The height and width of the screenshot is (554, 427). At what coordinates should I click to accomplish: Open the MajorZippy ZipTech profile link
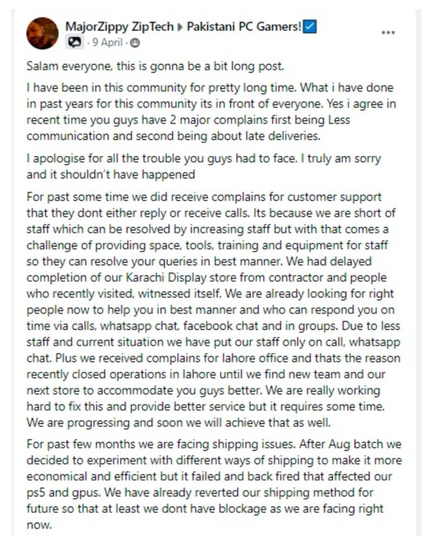pyautogui.click(x=119, y=27)
